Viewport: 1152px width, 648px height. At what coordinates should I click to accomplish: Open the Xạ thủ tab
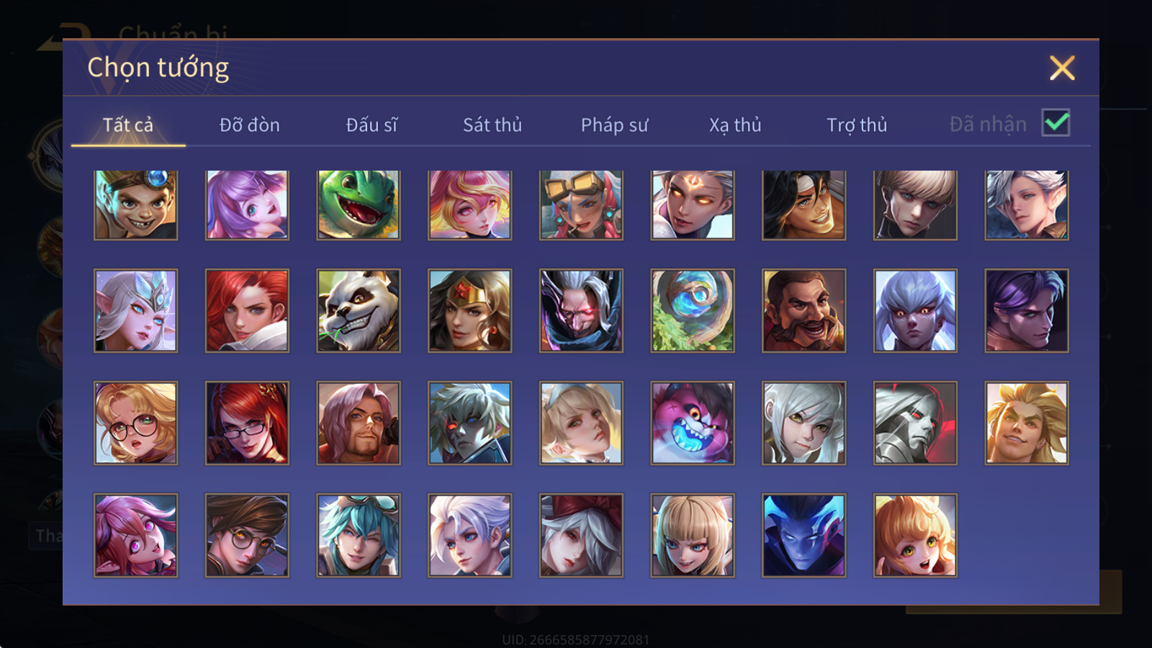click(735, 125)
